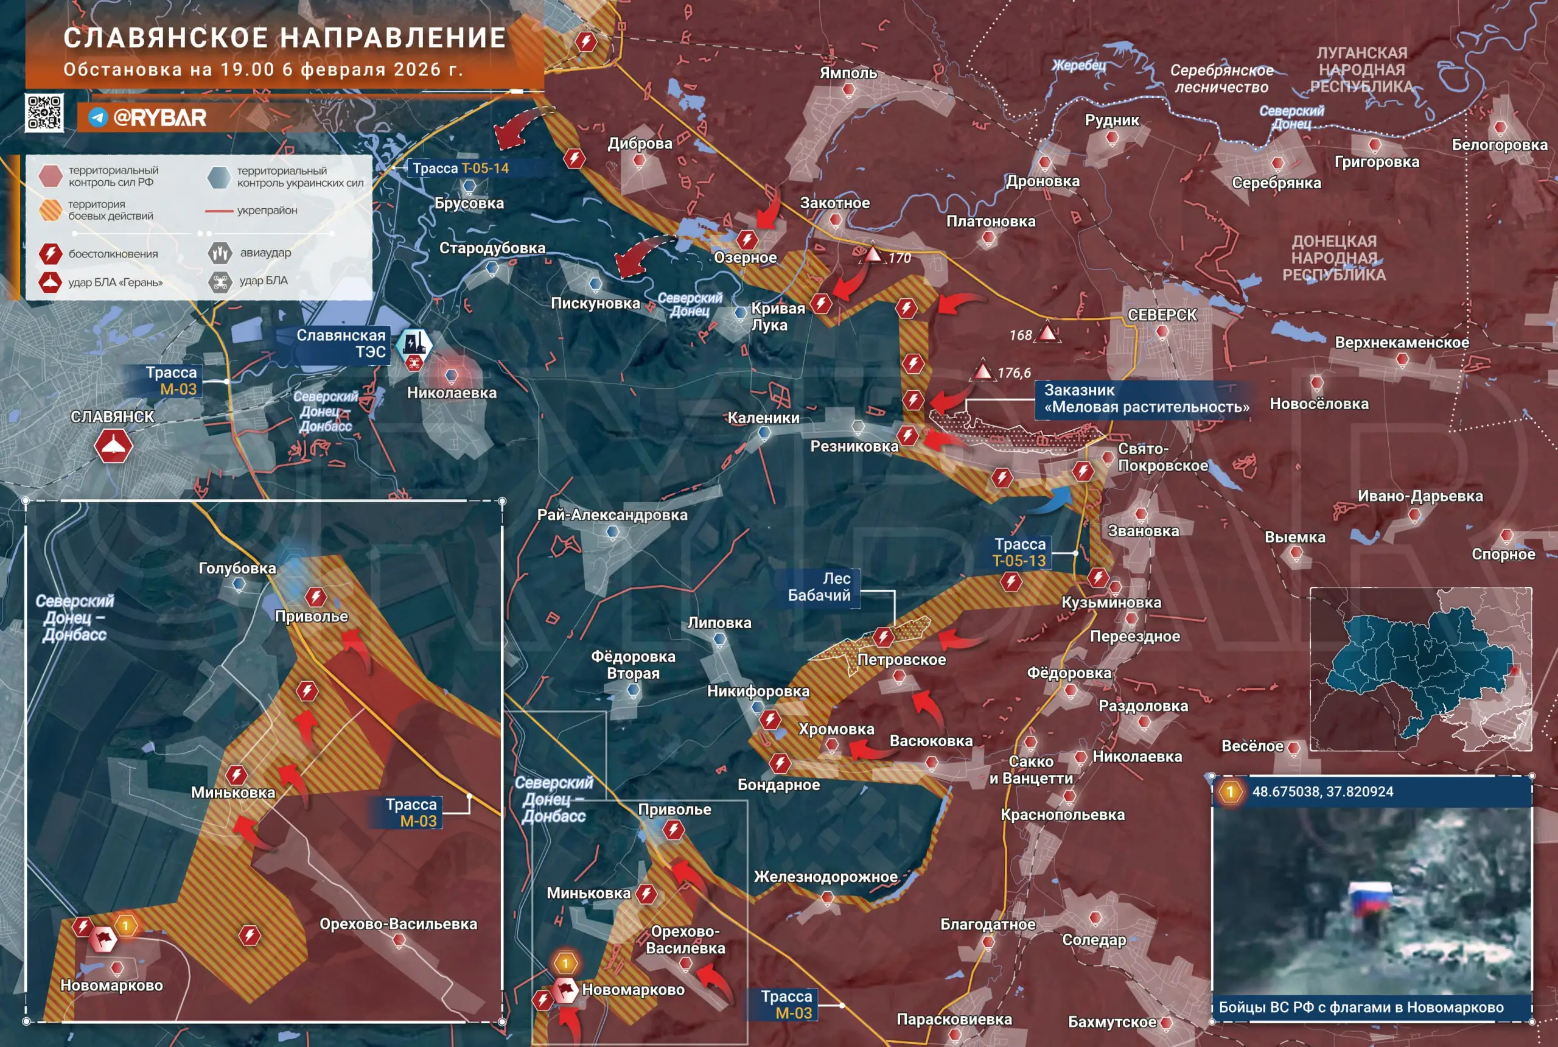Click the QR code in the header
This screenshot has height=1047, width=1558.
pyautogui.click(x=44, y=113)
